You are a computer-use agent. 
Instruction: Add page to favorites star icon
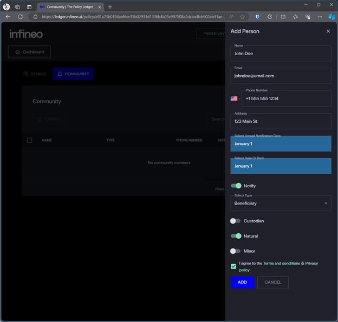click(x=242, y=17)
